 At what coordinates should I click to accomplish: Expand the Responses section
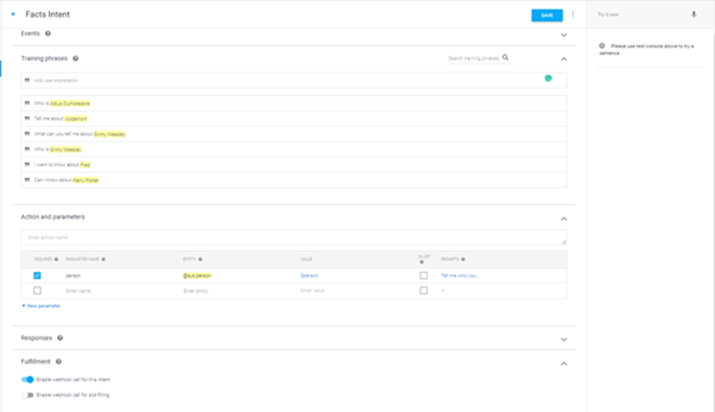pyautogui.click(x=564, y=339)
